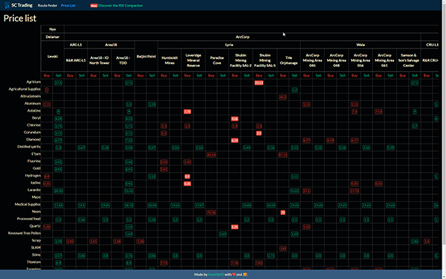Open the Route finder page
The height and width of the screenshot is (279, 446).
[48, 5]
